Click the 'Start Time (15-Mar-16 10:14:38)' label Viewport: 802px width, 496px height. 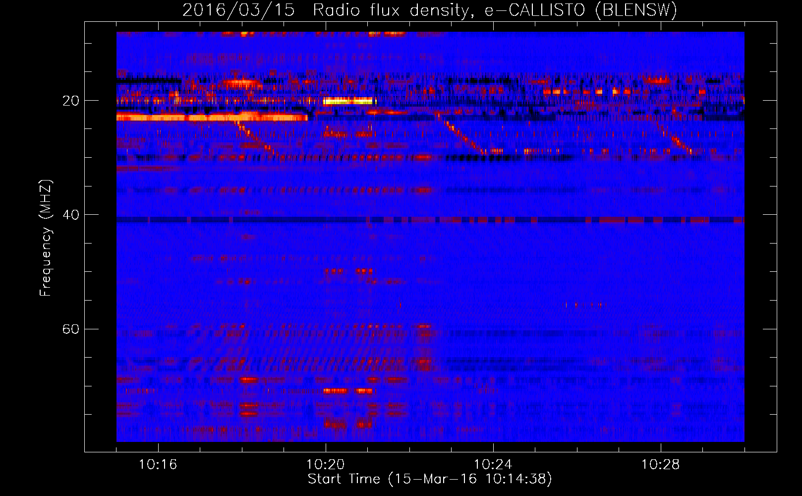tap(430, 479)
